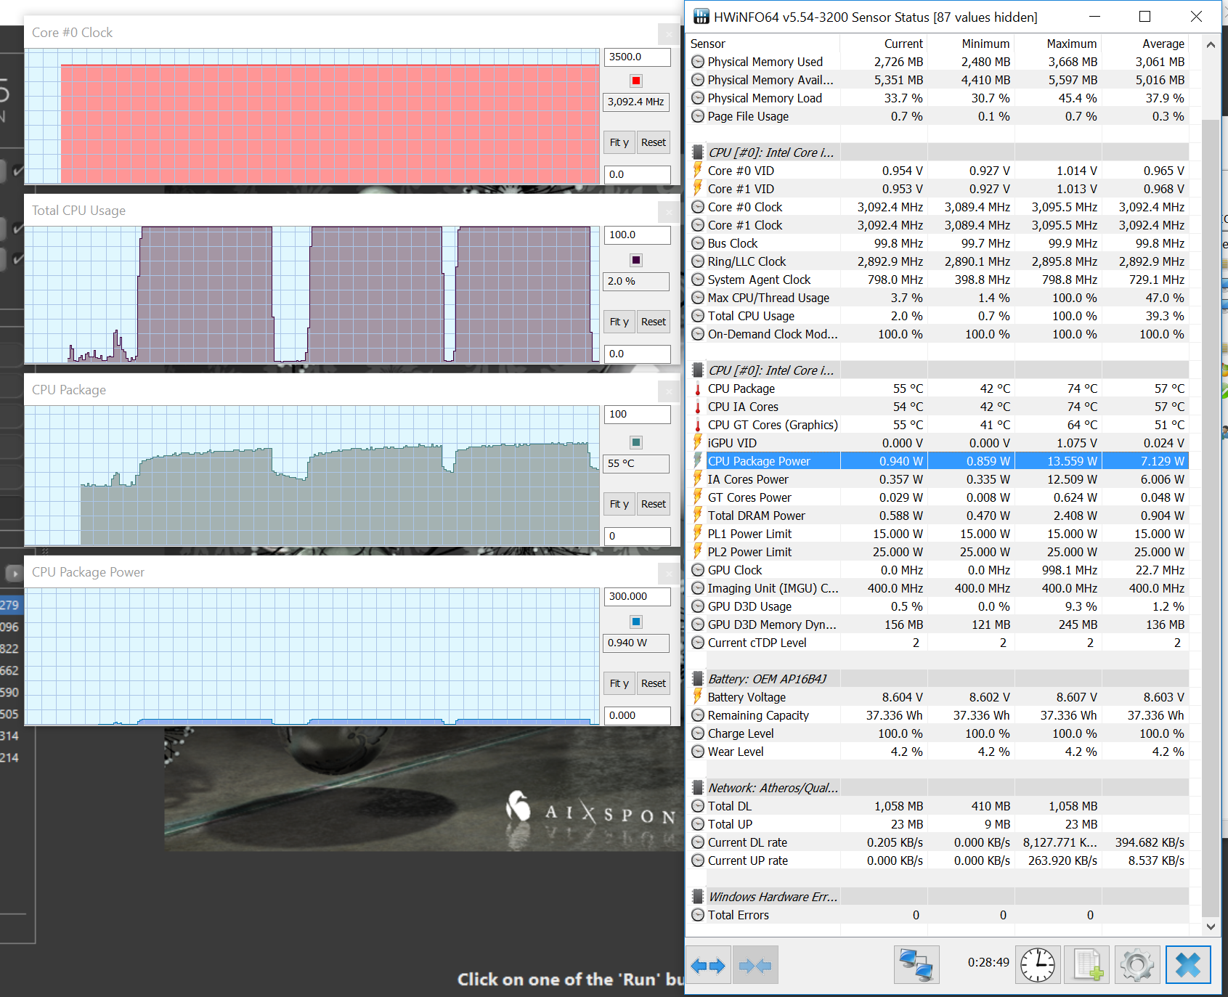Pick the teal color swatch for CPU Package
This screenshot has height=997, width=1228.
coord(636,442)
